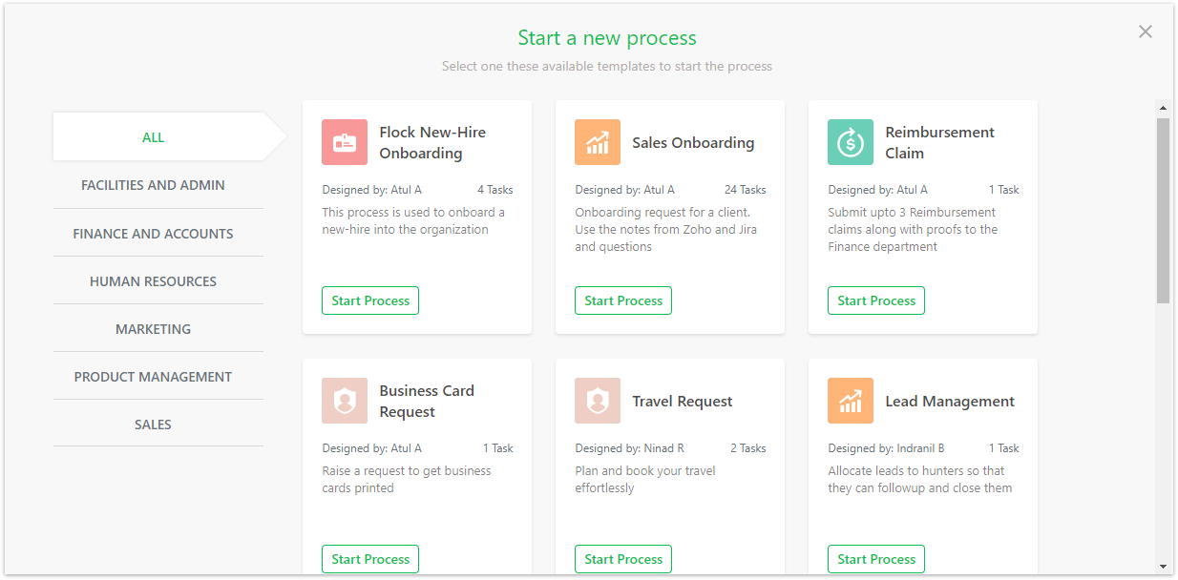Close the Start a new process dialog
This screenshot has height=580, width=1178.
[1146, 31]
